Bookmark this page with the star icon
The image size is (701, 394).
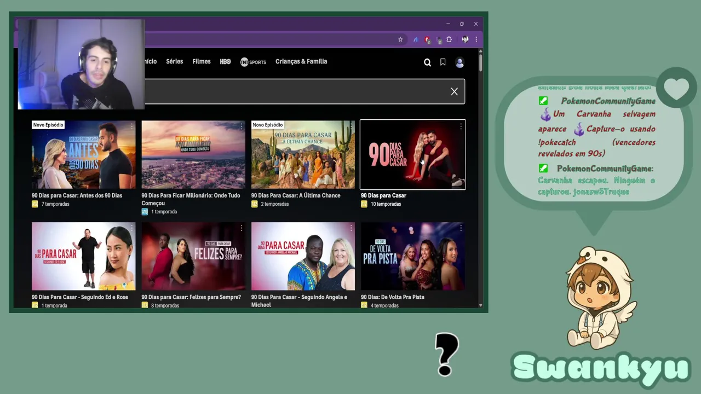(400, 39)
